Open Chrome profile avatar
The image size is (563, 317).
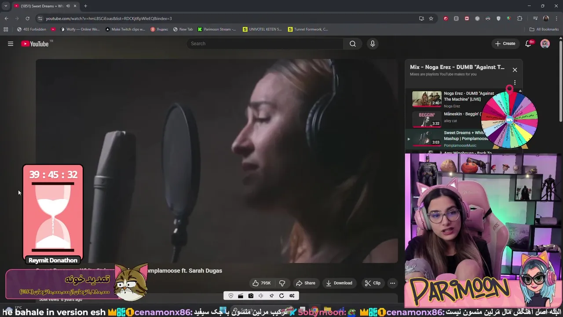(546, 18)
